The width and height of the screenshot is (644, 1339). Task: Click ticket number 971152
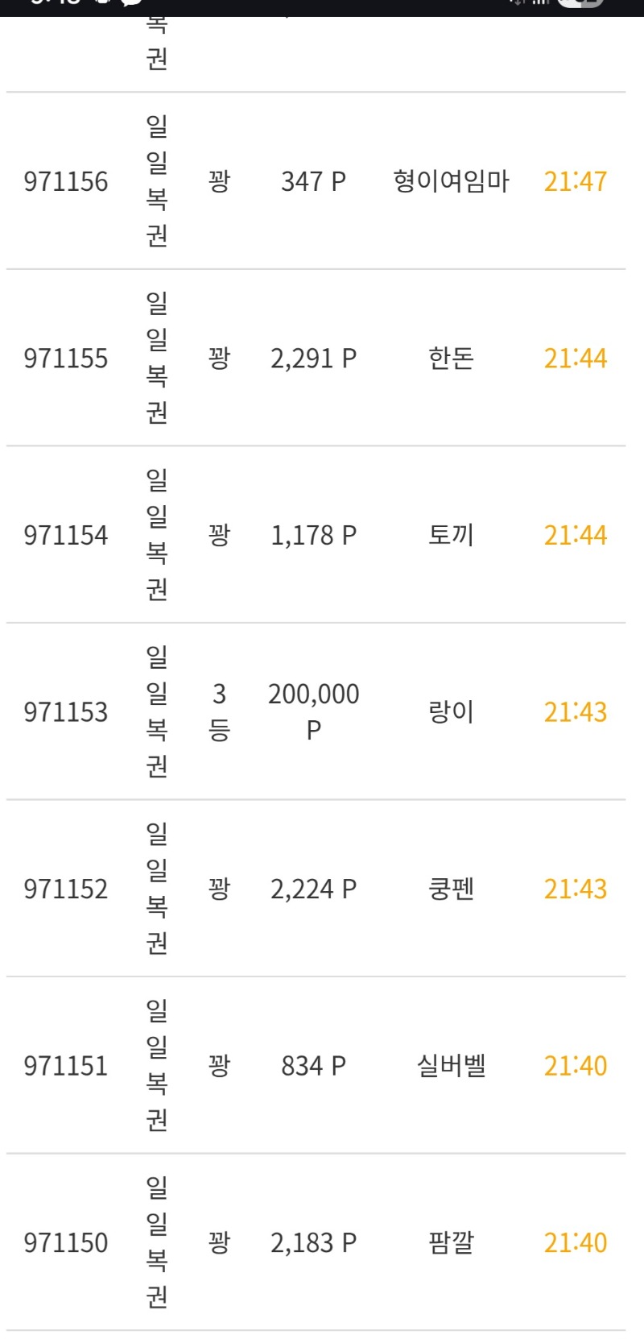(x=65, y=889)
